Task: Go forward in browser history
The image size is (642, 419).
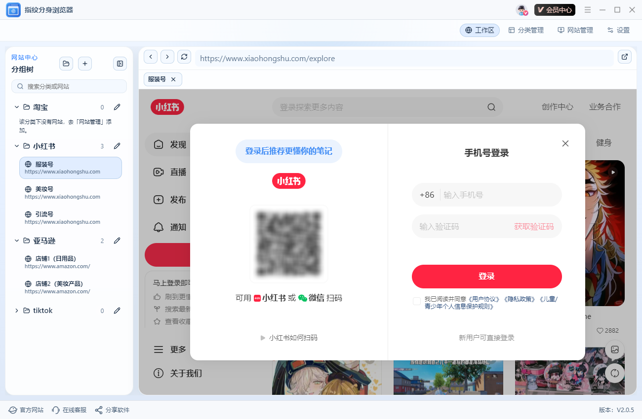Action: [x=167, y=57]
